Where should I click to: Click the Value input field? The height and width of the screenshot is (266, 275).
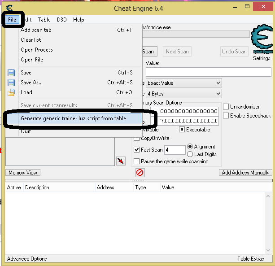pyautogui.click(x=209, y=72)
